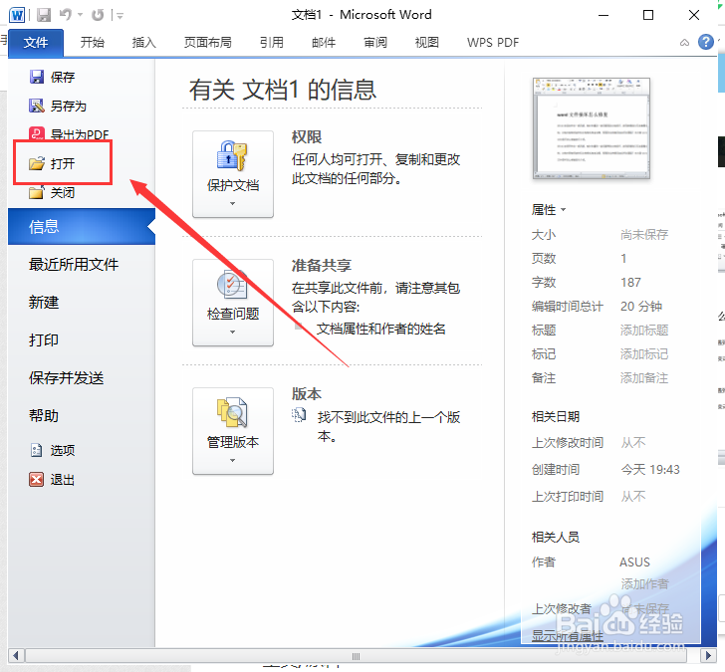
Task: Click the horizontal scrollbar thumb
Action: click(356, 655)
